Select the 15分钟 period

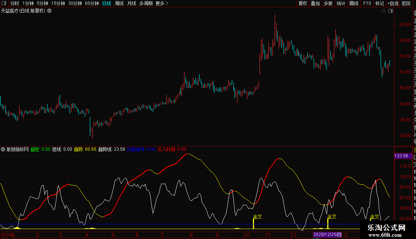click(x=58, y=3)
